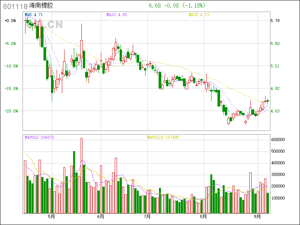This screenshot has height=225, width=300.
Task: Select the 5.79 price axis label
Action: pos(275,21)
